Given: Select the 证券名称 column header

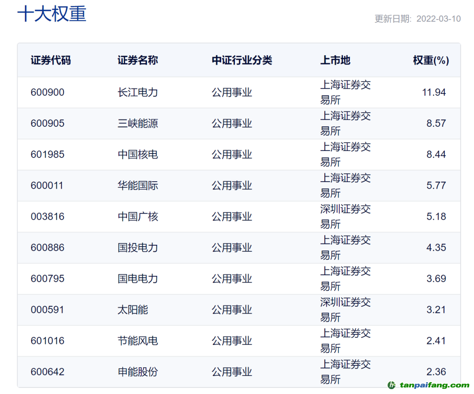Looking at the screenshot, I should (x=137, y=61).
